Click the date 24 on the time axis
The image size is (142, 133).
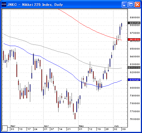36,129
